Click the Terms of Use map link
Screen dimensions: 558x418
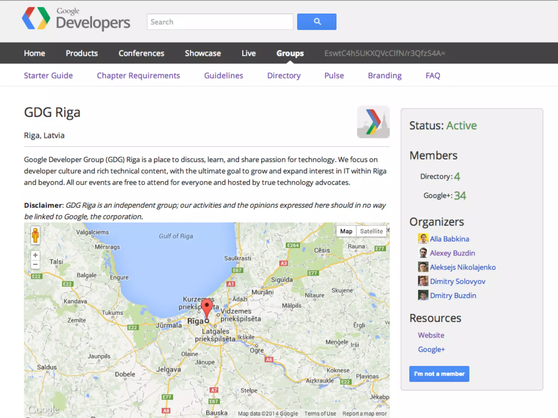coord(320,413)
